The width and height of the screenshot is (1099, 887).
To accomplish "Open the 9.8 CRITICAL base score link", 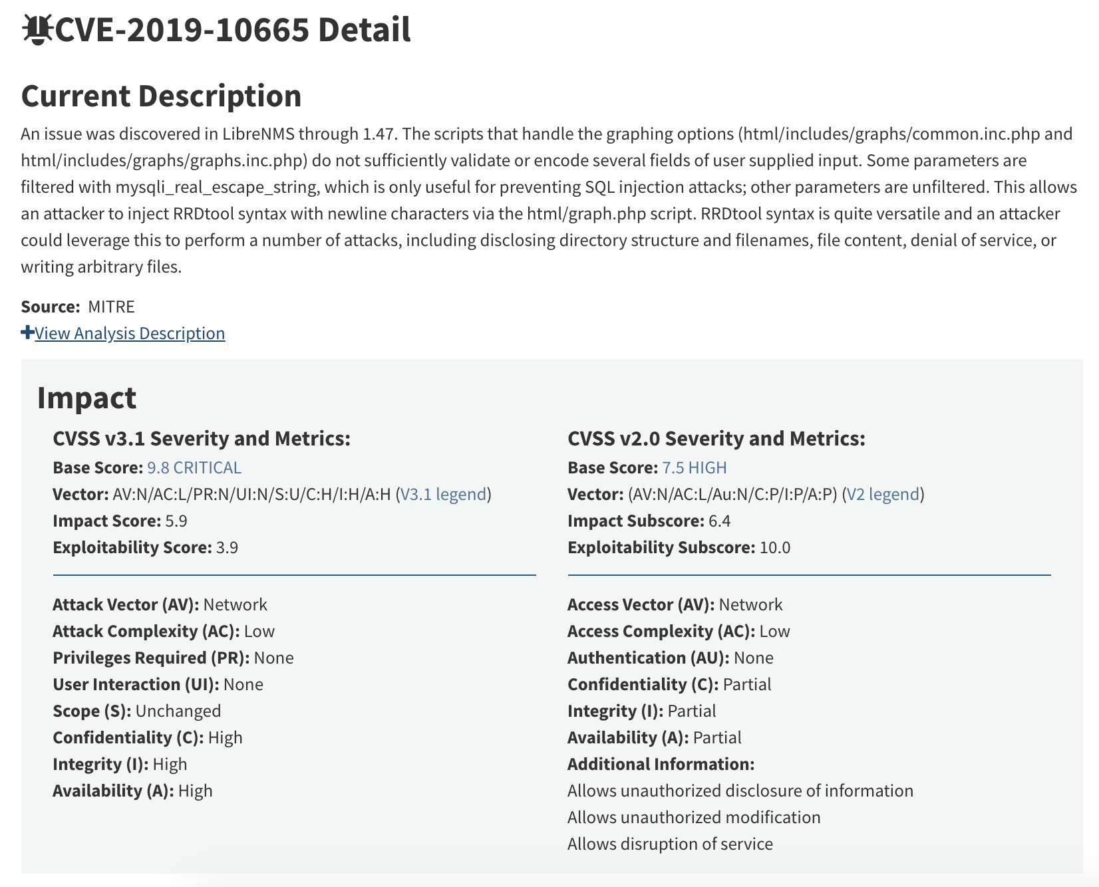I will tap(194, 467).
